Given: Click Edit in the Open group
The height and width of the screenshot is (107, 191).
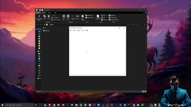Looking at the screenshot, I should click(x=103, y=18).
